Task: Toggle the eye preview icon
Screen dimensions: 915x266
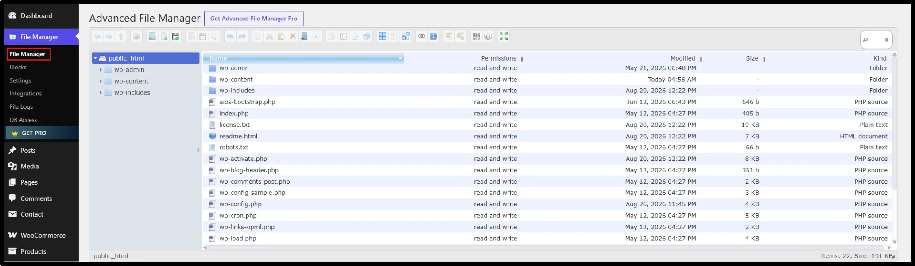Action: point(421,36)
